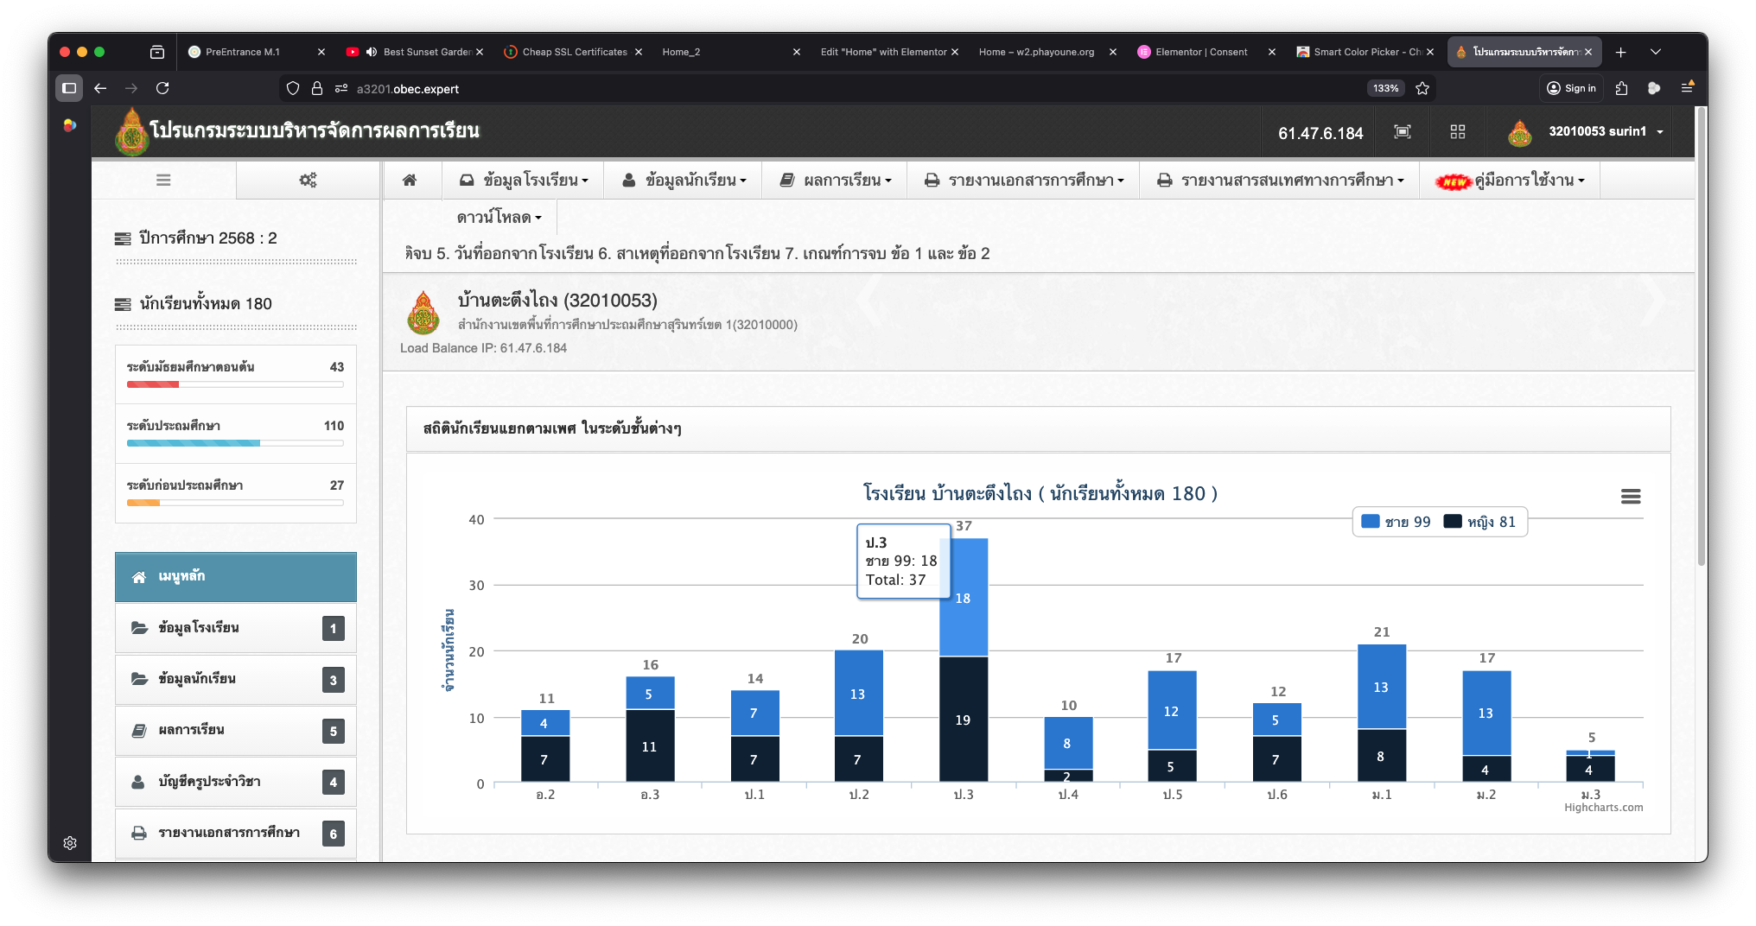
Task: Open the gears settings tab in sidebar
Action: pyautogui.click(x=308, y=180)
